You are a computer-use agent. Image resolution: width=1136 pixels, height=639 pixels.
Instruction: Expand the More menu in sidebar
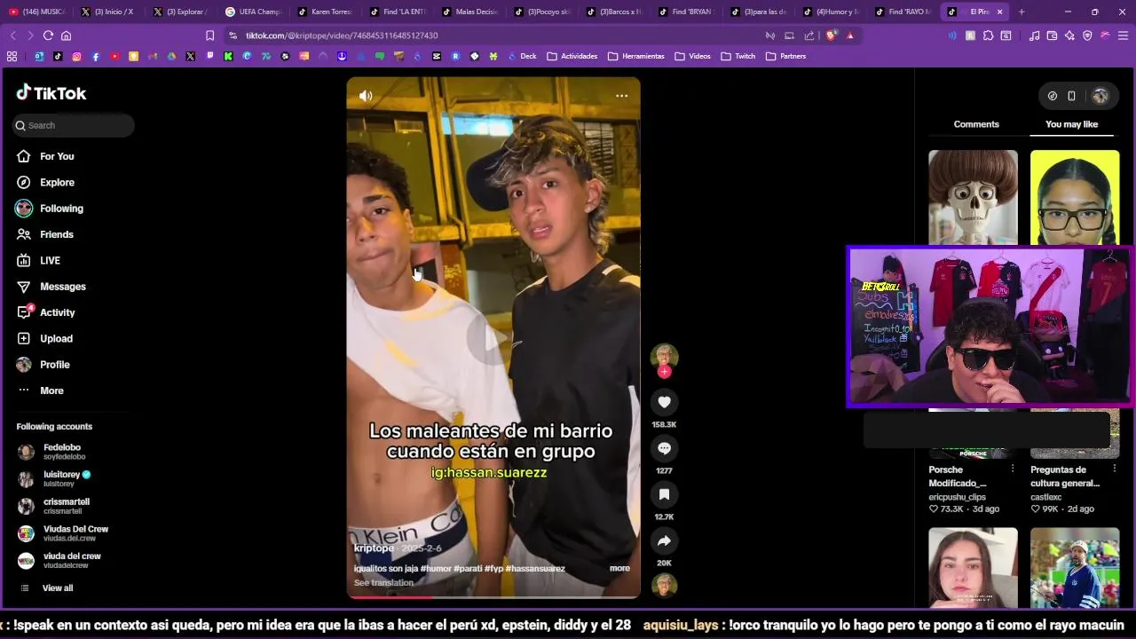51,390
